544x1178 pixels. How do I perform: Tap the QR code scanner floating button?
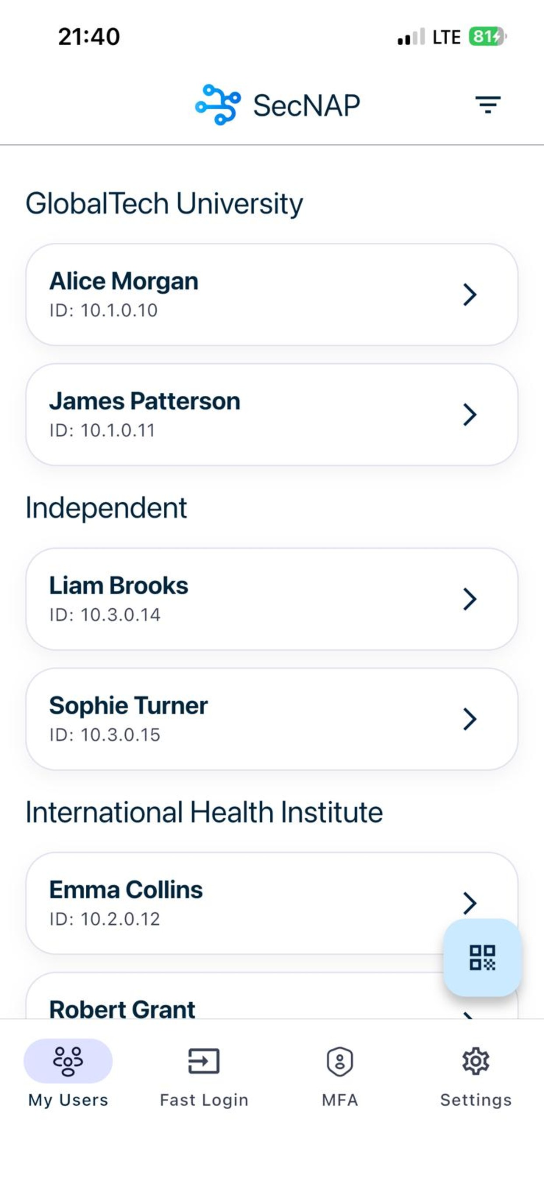pos(482,957)
